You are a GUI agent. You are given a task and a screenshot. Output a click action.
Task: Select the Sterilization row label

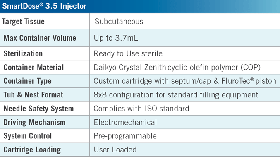point(23,53)
